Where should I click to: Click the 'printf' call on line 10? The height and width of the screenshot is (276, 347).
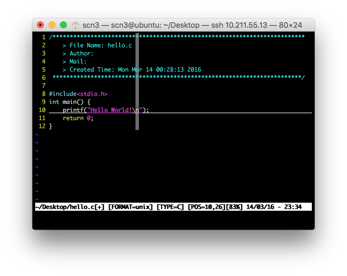(73, 110)
